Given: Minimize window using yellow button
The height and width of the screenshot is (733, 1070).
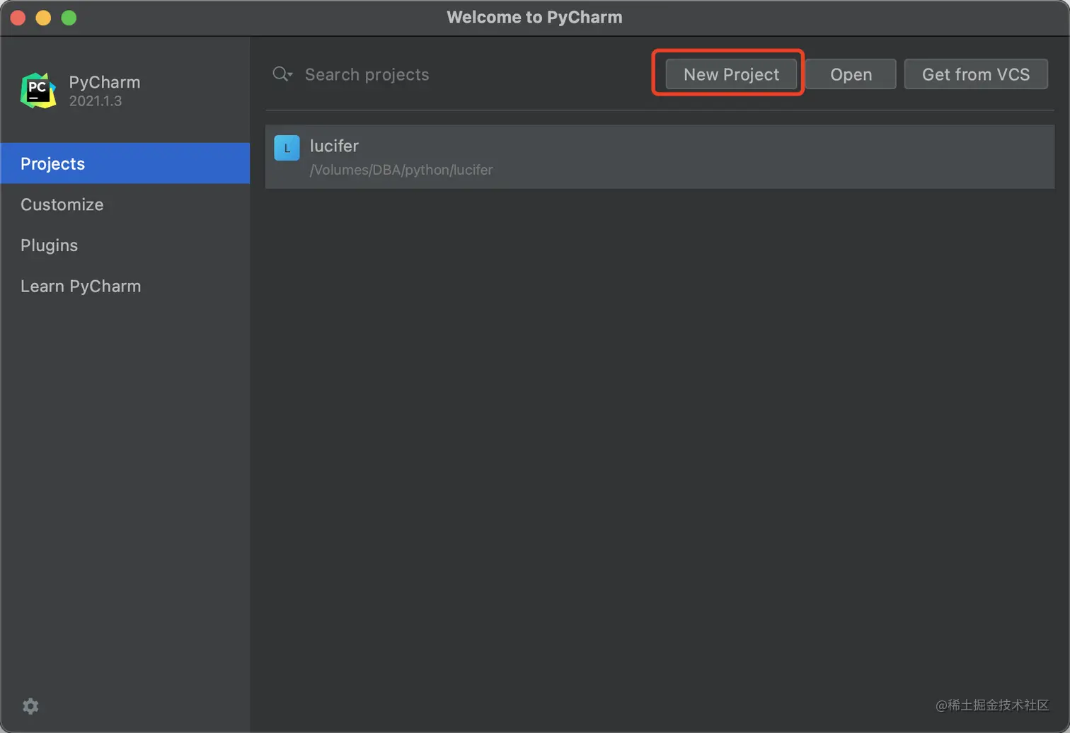Looking at the screenshot, I should pos(44,18).
